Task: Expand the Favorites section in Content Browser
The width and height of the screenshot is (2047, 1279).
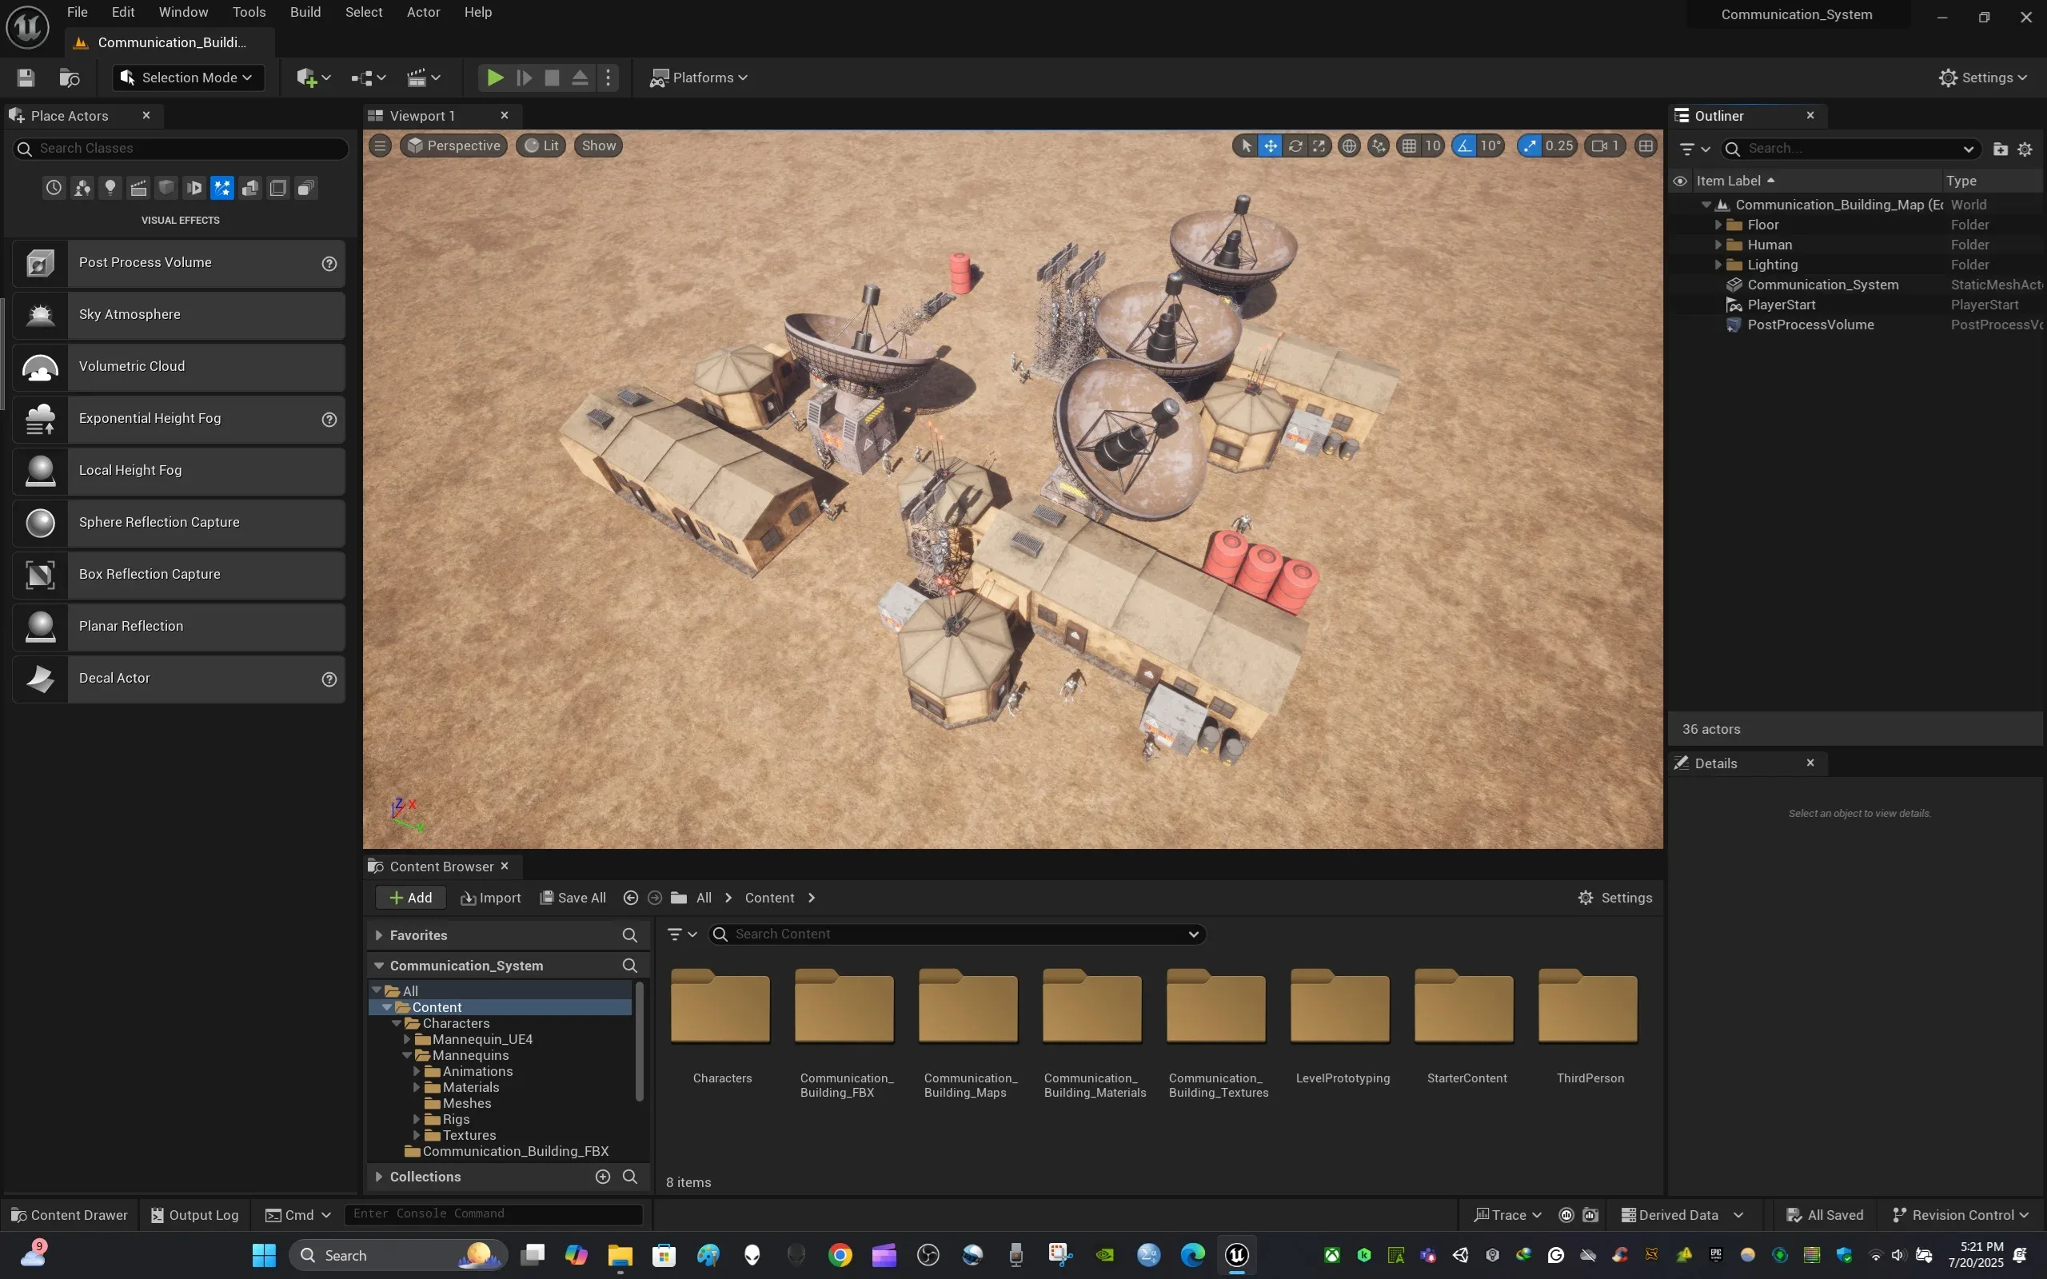Action: tap(379, 934)
